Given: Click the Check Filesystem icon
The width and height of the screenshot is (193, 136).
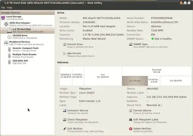Looking at the screenshot, I should [64, 120].
